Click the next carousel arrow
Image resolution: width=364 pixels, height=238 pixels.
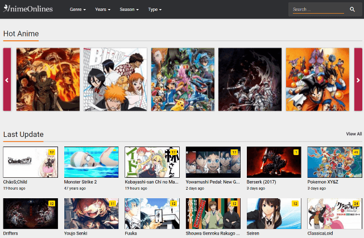coord(358,80)
